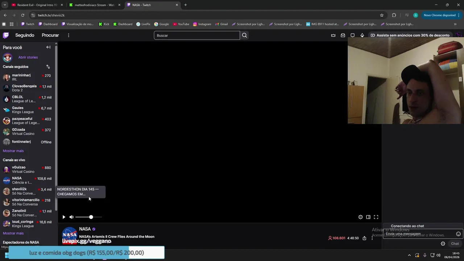Open Chrome tab search dropdown
Screen dimensions: 464x261
tap(5, 5)
